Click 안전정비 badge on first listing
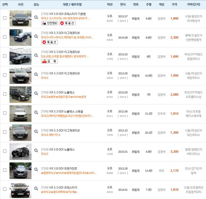 50,23
